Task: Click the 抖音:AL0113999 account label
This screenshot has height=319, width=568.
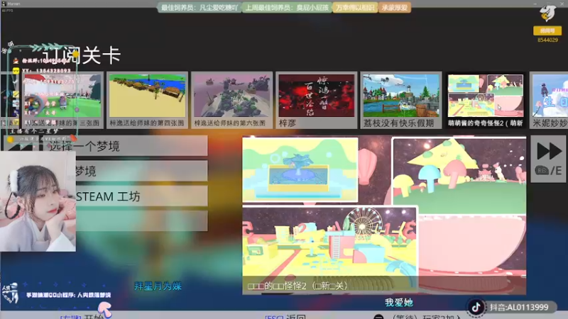Action: [519, 308]
